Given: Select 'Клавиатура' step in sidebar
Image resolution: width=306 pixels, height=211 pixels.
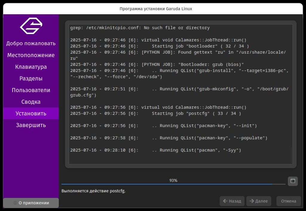Looking at the screenshot, I should coord(31,67).
